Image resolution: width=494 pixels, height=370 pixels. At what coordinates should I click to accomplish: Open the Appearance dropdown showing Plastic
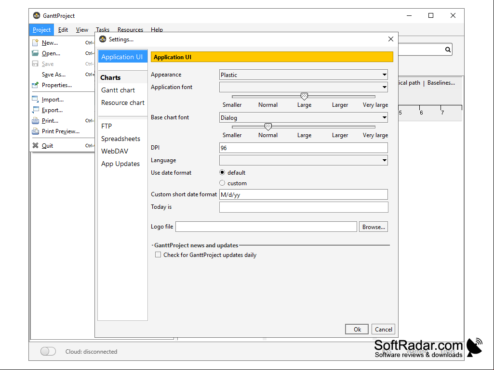tap(304, 75)
